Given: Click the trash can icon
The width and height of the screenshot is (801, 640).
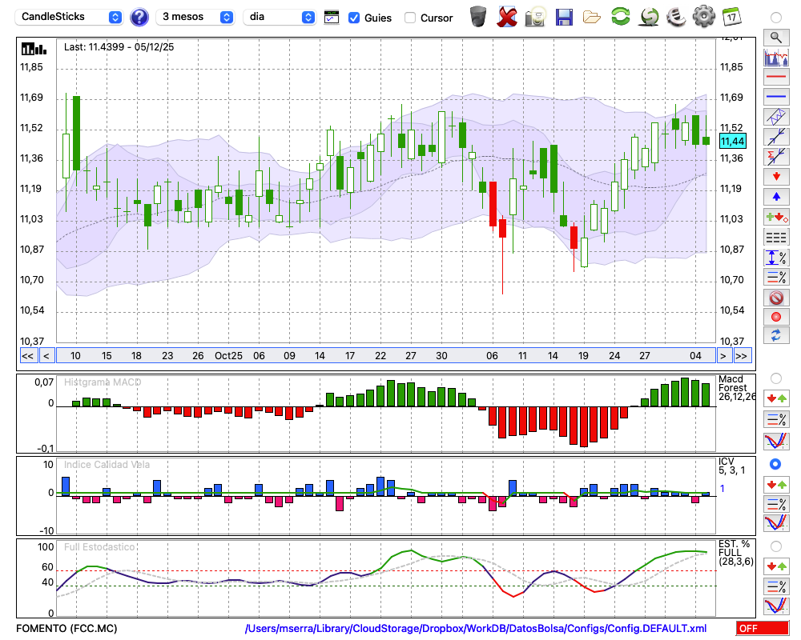Looking at the screenshot, I should pos(478,17).
